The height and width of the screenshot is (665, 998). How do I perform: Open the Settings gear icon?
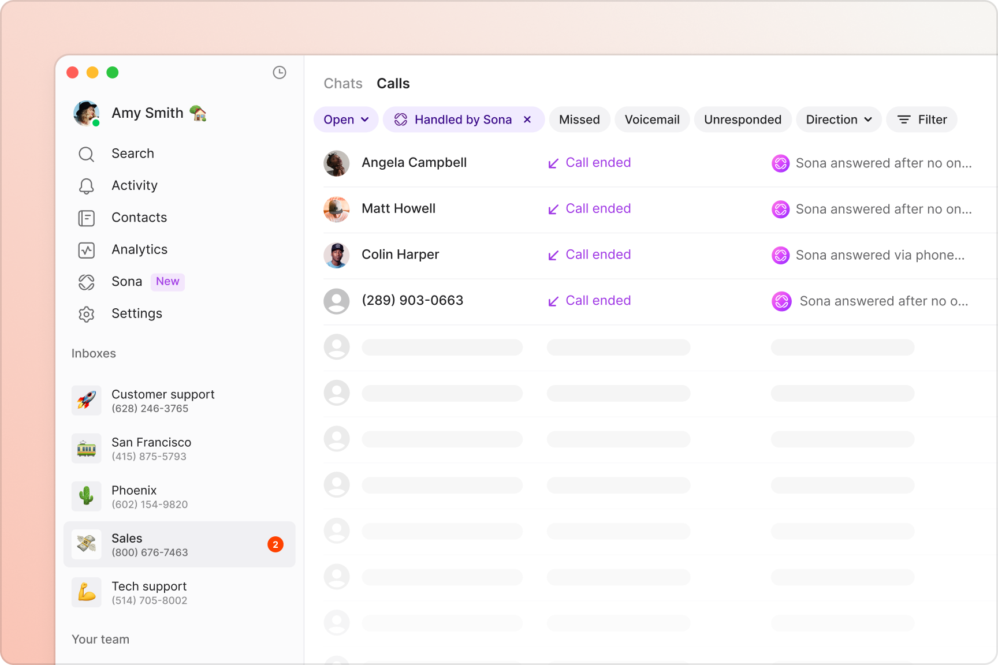pos(87,314)
